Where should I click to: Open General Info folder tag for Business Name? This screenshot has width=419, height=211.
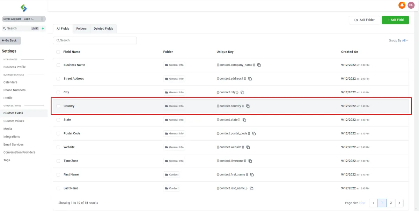pyautogui.click(x=174, y=65)
